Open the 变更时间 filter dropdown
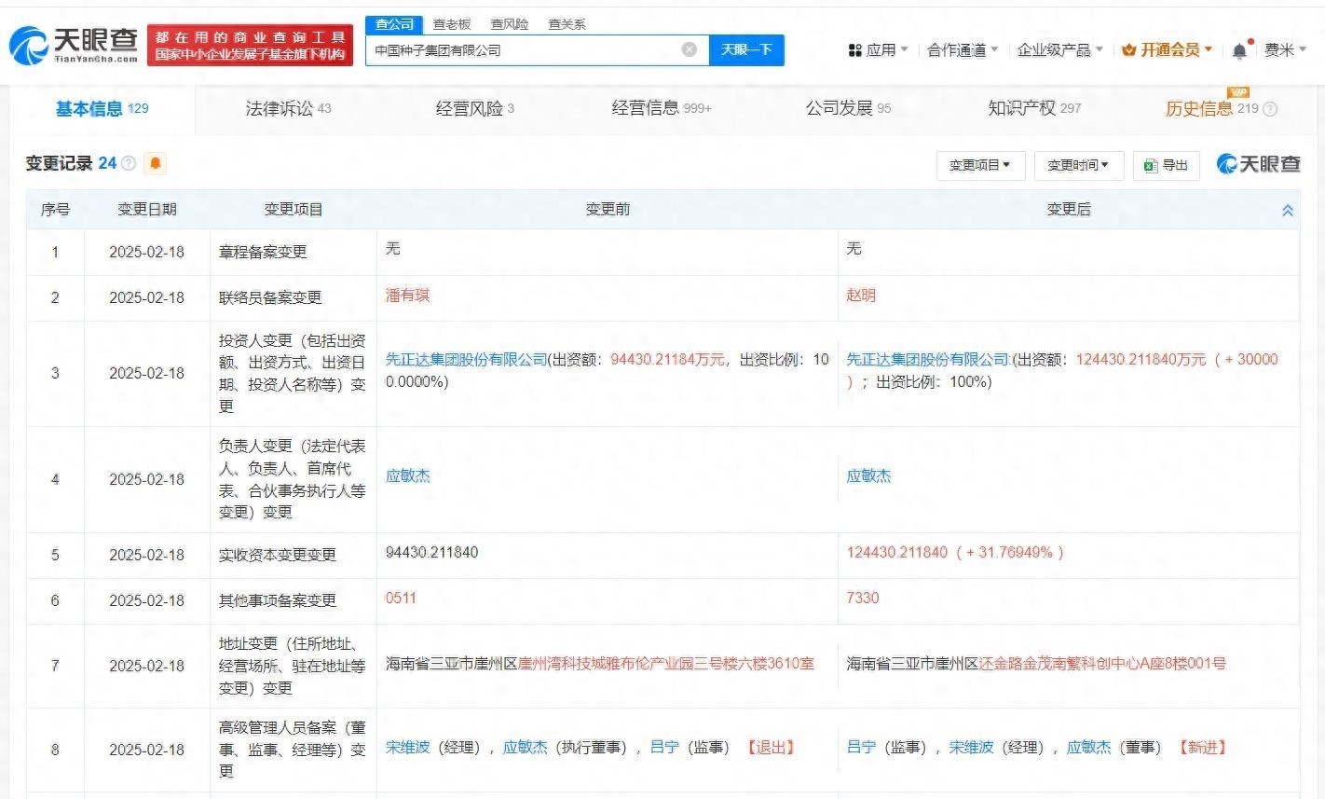 pos(1078,165)
